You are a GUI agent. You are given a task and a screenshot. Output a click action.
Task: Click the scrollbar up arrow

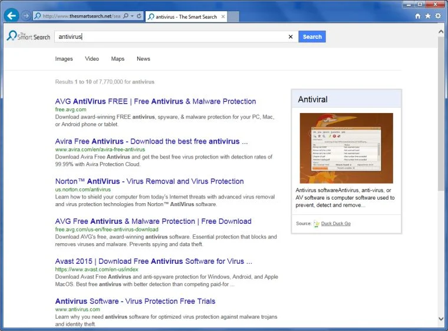click(441, 32)
